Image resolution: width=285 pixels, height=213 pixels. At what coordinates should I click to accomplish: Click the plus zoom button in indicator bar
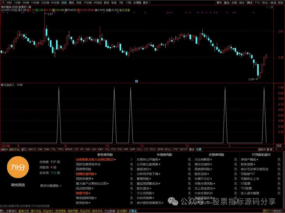tap(277, 149)
